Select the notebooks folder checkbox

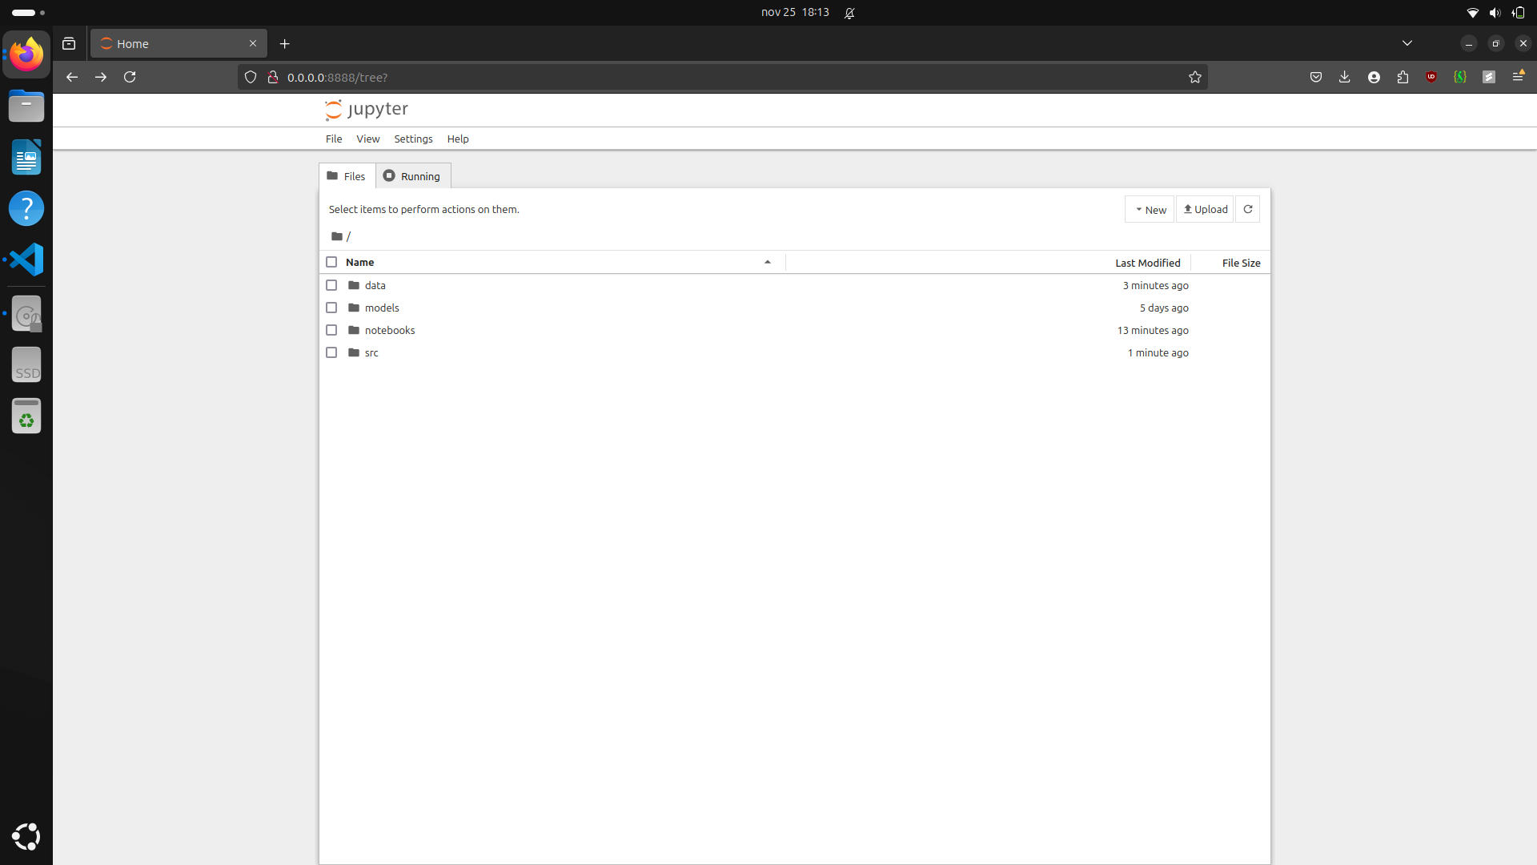pos(331,330)
